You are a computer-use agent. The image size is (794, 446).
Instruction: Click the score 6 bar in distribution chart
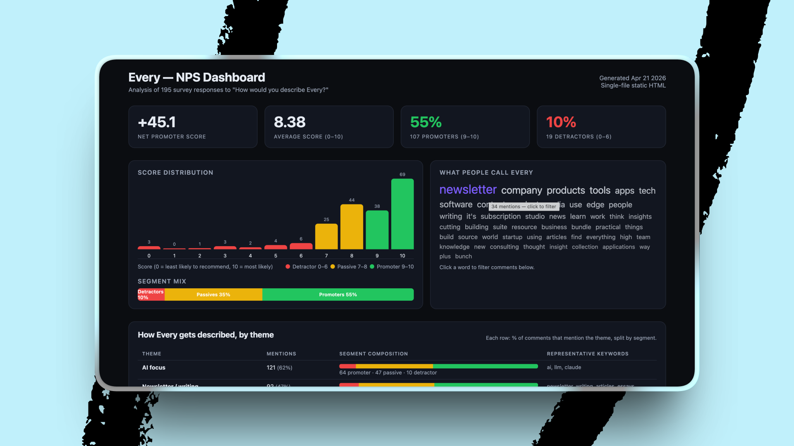click(x=301, y=246)
